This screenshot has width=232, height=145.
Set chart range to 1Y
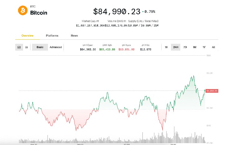click(204, 47)
